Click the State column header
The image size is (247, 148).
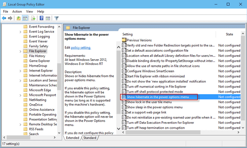pos(229,34)
